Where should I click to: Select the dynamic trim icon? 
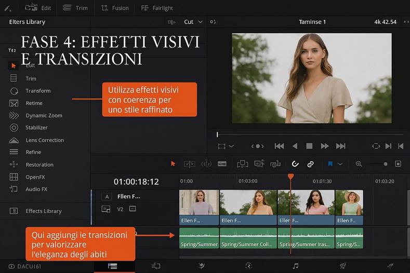pyautogui.click(x=206, y=164)
